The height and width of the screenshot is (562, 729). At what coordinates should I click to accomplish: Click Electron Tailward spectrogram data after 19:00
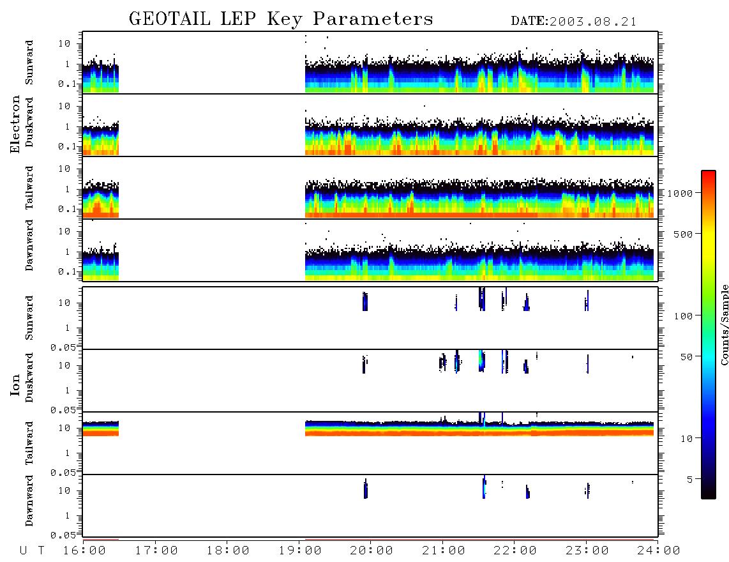coord(479,198)
